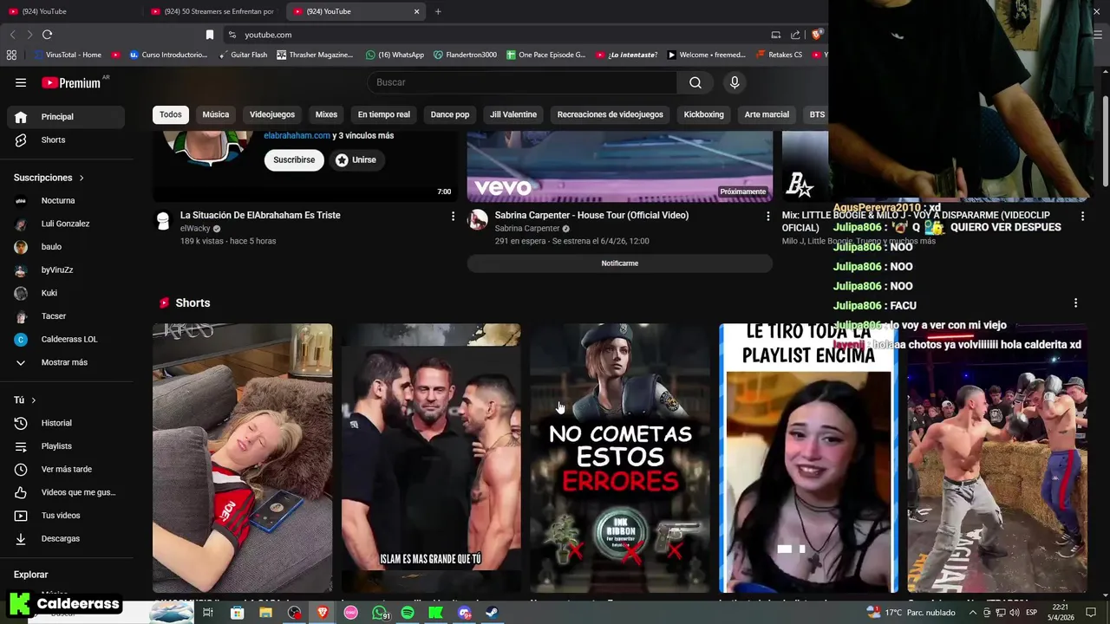Click the bookmark icon beside address bar
The height and width of the screenshot is (624, 1110).
tap(209, 35)
